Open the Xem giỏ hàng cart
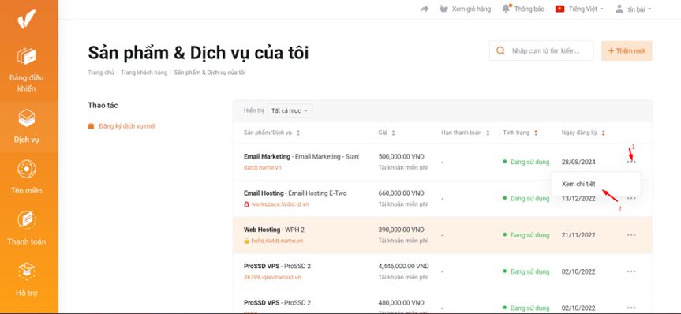This screenshot has width=681, height=314. point(465,9)
